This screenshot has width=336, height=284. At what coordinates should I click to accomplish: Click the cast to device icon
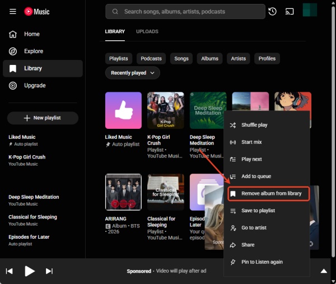point(290,11)
